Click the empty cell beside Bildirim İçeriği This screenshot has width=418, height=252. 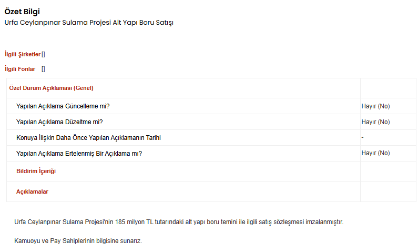388,172
